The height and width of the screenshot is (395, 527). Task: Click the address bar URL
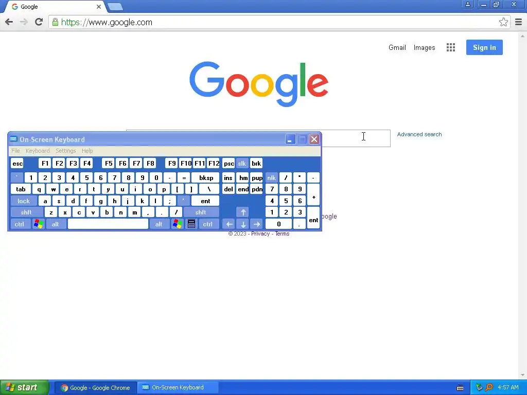[107, 22]
